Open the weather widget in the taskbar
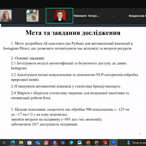 point(137,143)
